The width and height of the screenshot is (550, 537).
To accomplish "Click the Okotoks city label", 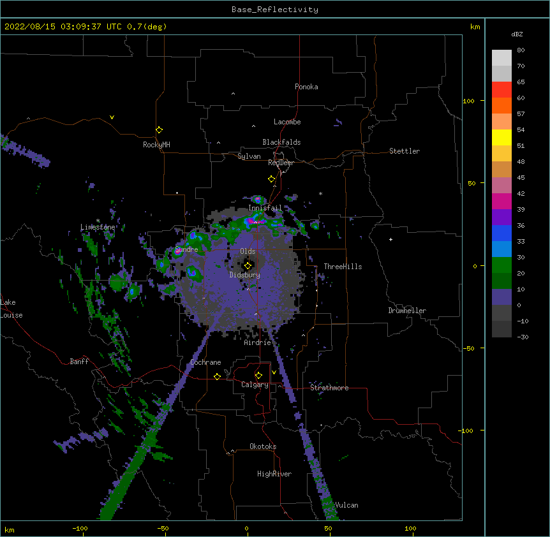I will [x=263, y=446].
